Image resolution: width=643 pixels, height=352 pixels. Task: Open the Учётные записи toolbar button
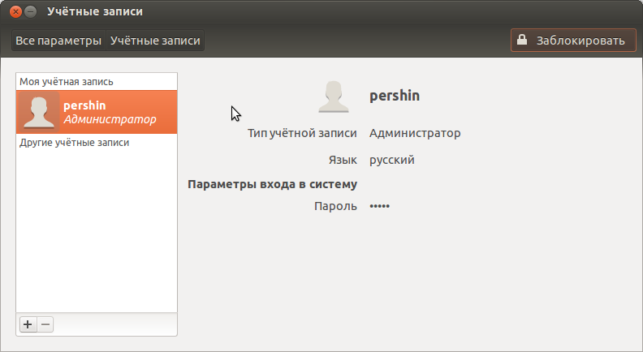[155, 41]
